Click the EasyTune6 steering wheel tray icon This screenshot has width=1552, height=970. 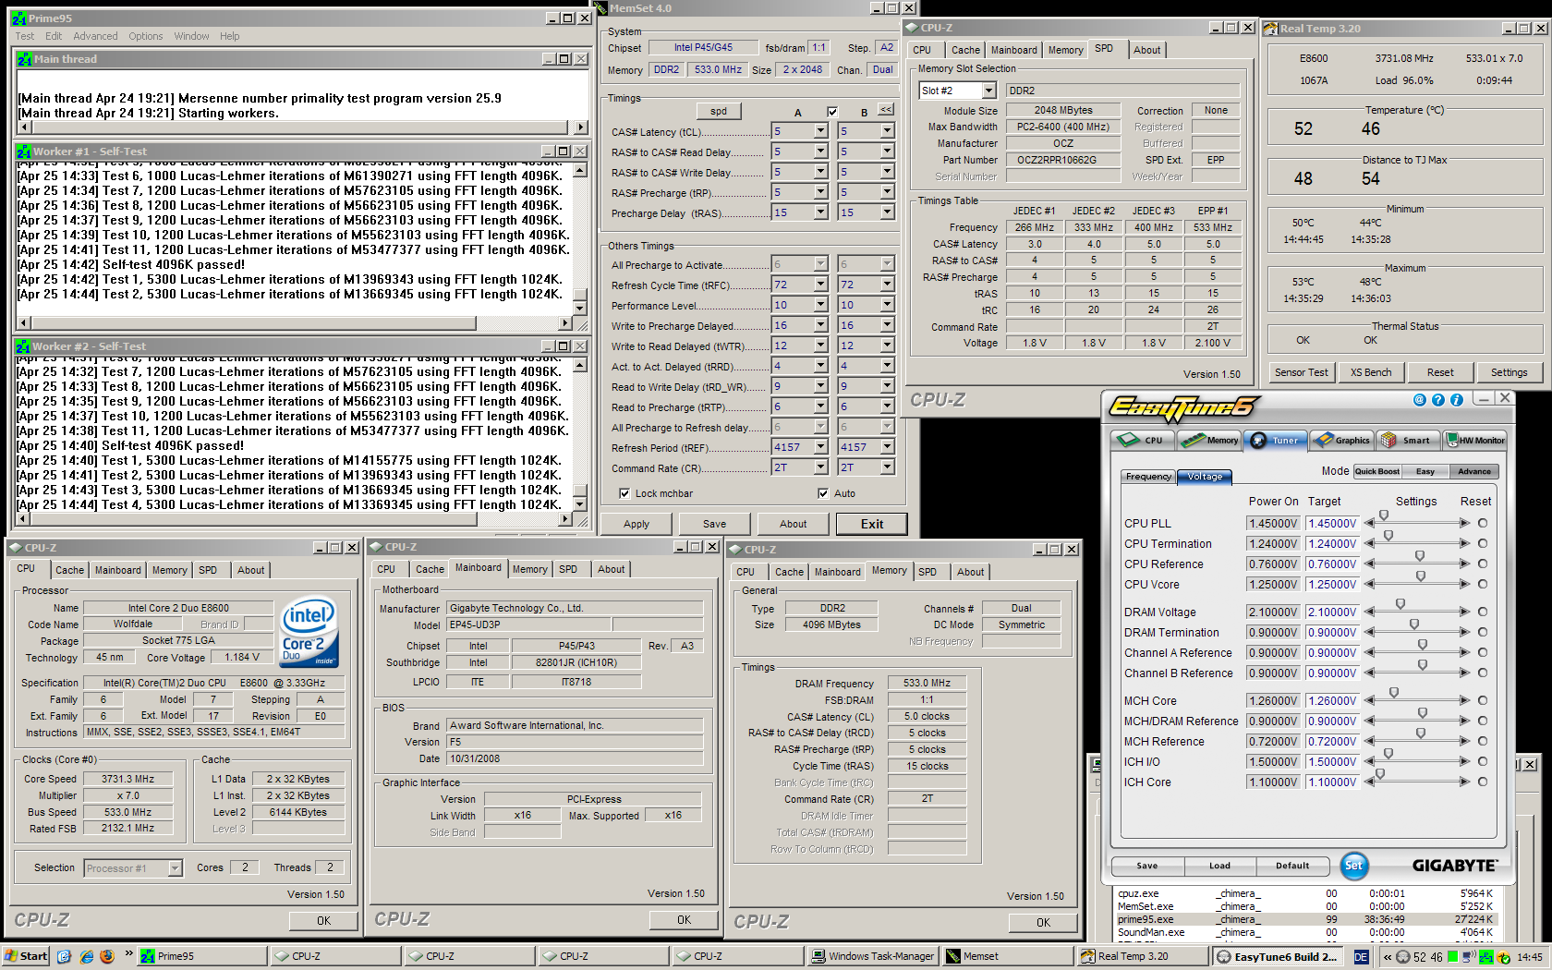coord(1403,957)
